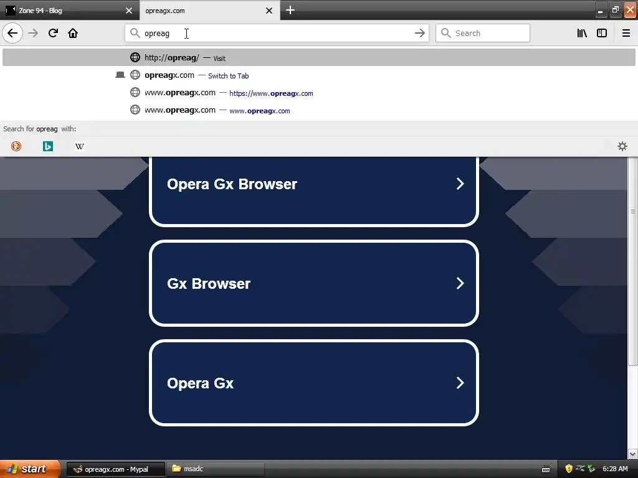Open the Opera Gx link card

(x=314, y=383)
